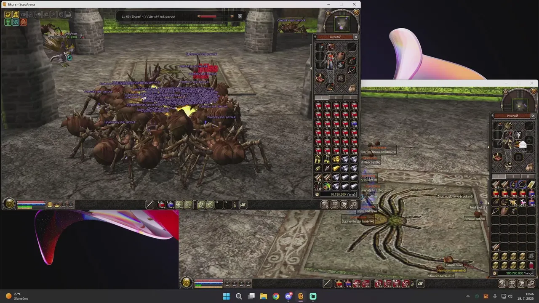Use the blue potion quickslot in first window
This screenshot has height=303, width=539.
(170, 205)
